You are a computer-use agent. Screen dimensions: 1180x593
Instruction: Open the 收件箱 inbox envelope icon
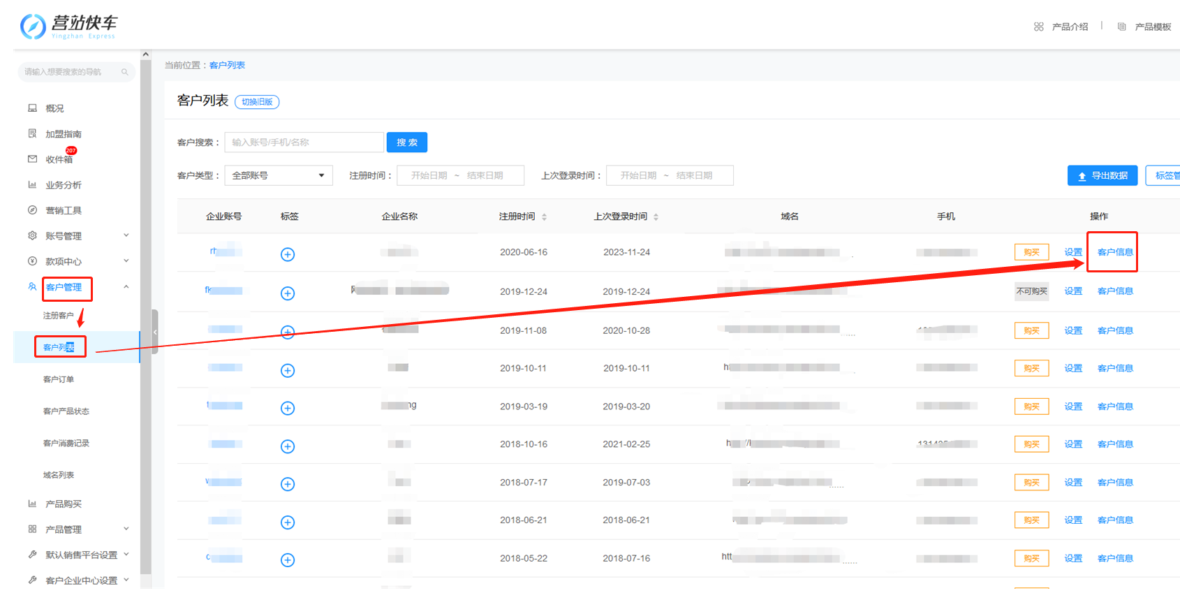click(x=32, y=159)
